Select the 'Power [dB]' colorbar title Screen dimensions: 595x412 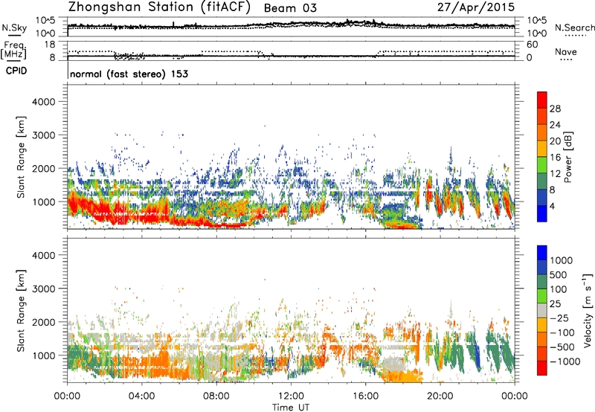[x=567, y=157]
